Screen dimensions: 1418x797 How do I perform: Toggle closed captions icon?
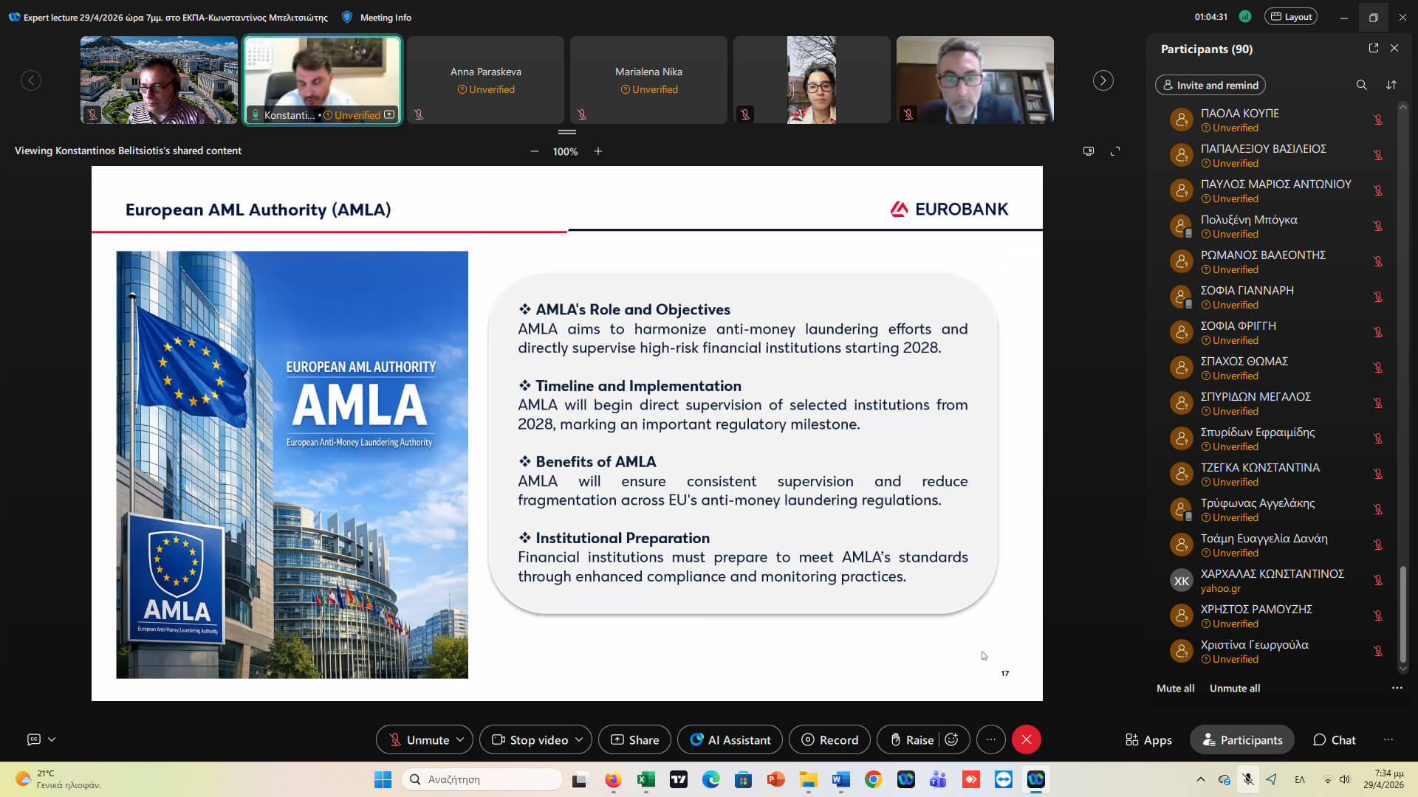click(34, 739)
